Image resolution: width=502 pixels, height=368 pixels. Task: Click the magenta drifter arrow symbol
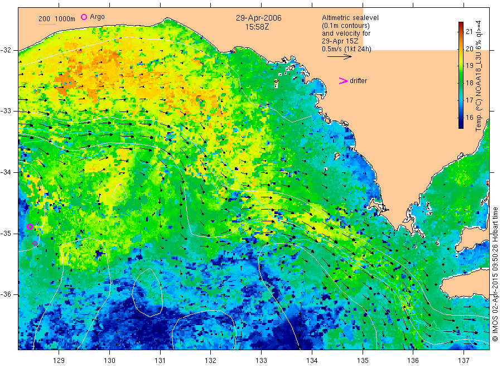tap(343, 81)
